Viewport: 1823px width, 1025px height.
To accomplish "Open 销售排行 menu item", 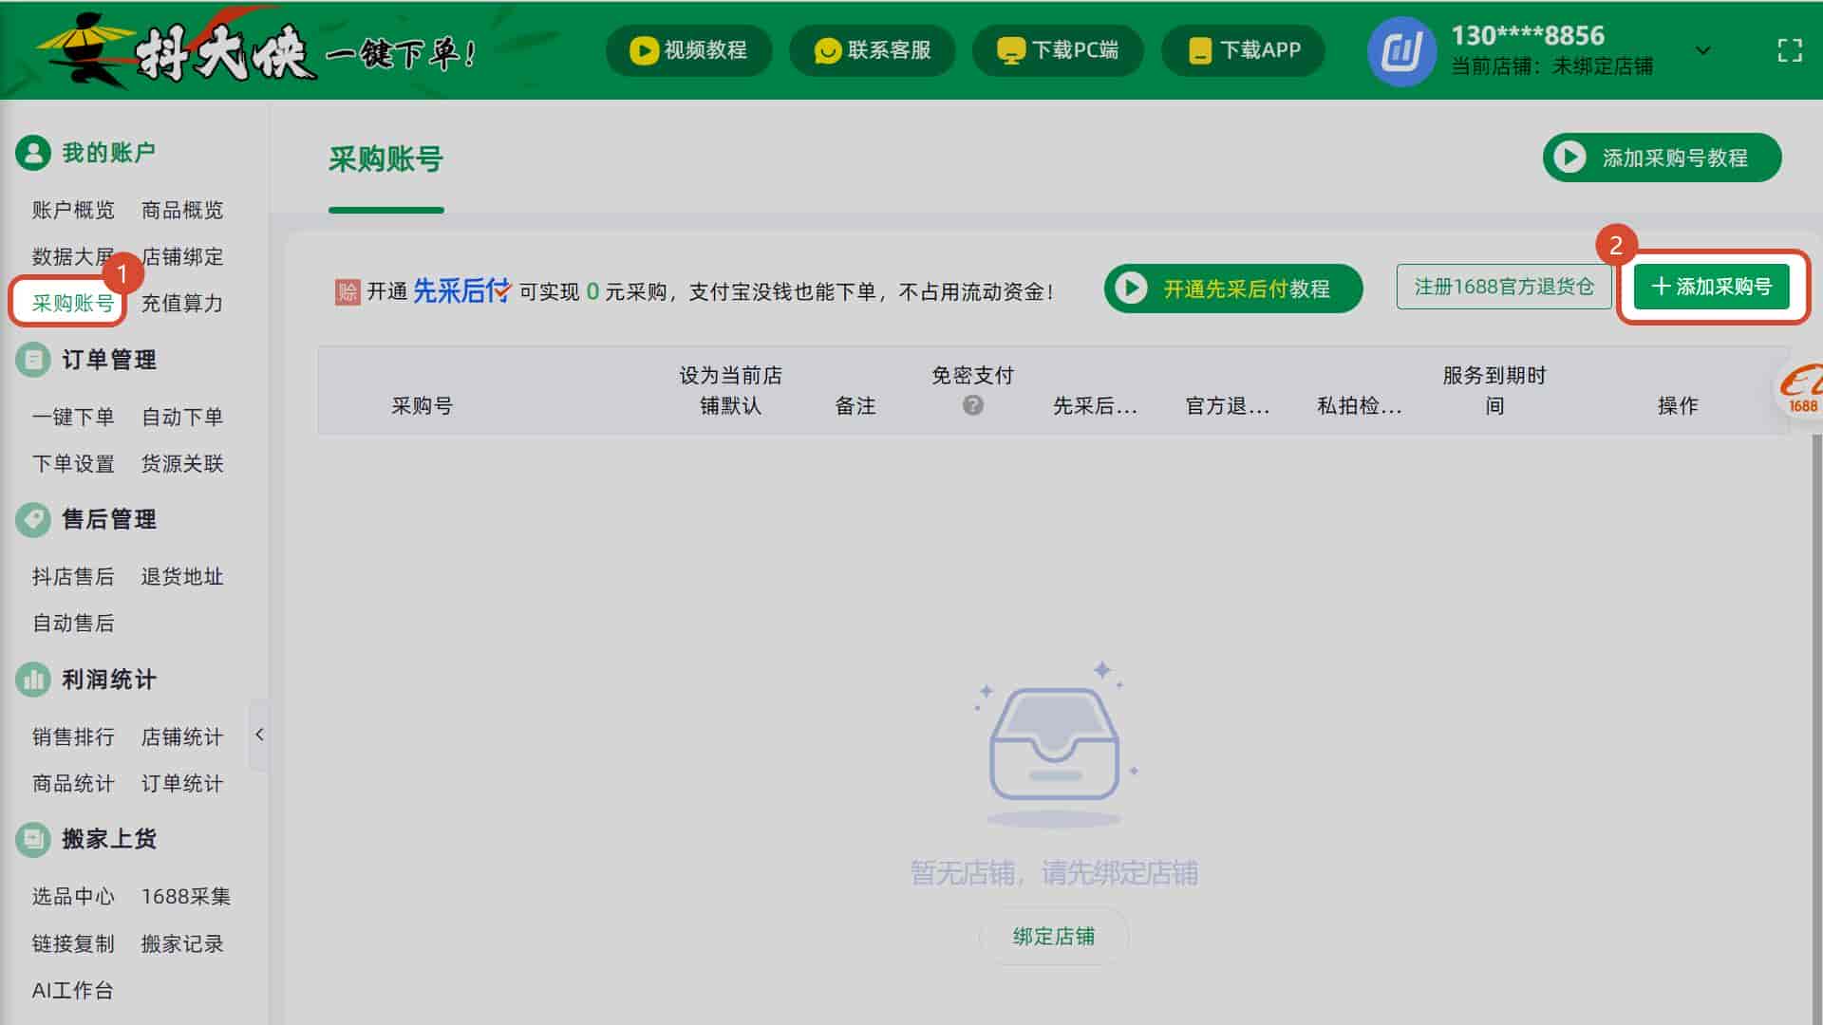I will pos(73,736).
